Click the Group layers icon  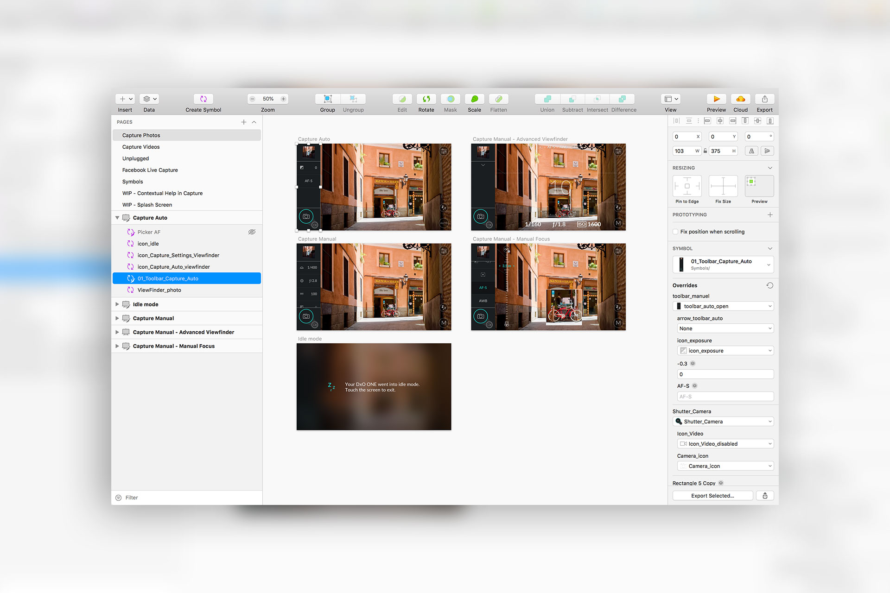pyautogui.click(x=327, y=99)
